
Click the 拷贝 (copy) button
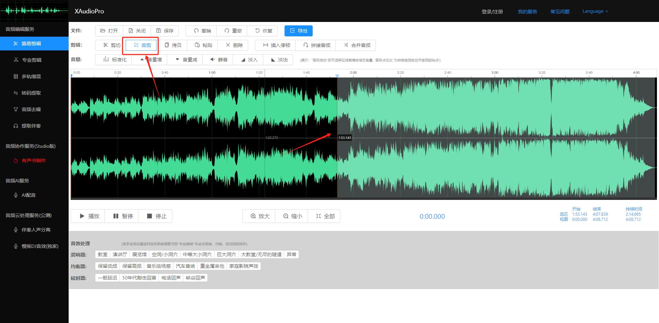173,45
